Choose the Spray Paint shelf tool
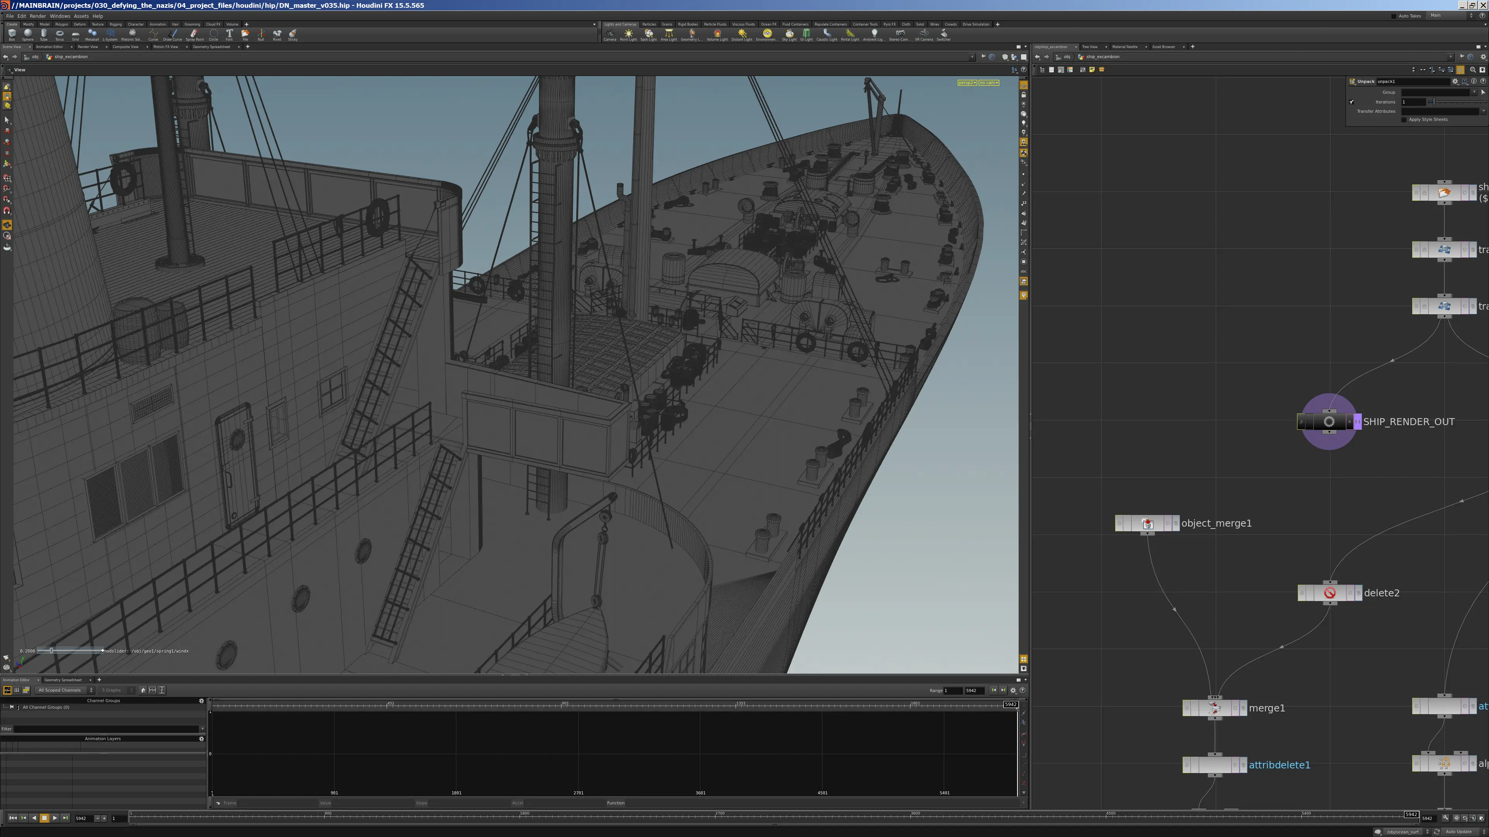This screenshot has width=1489, height=837. (195, 35)
